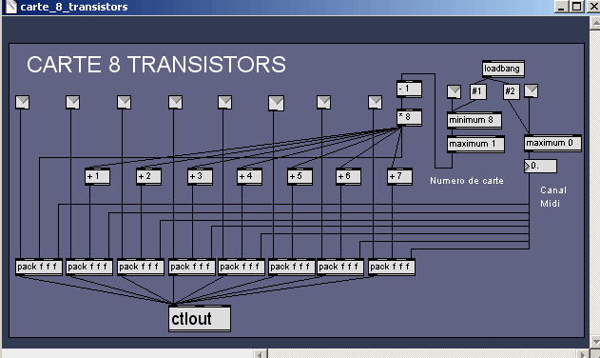Select the * 8 object
This screenshot has width=600, height=358.
point(410,118)
